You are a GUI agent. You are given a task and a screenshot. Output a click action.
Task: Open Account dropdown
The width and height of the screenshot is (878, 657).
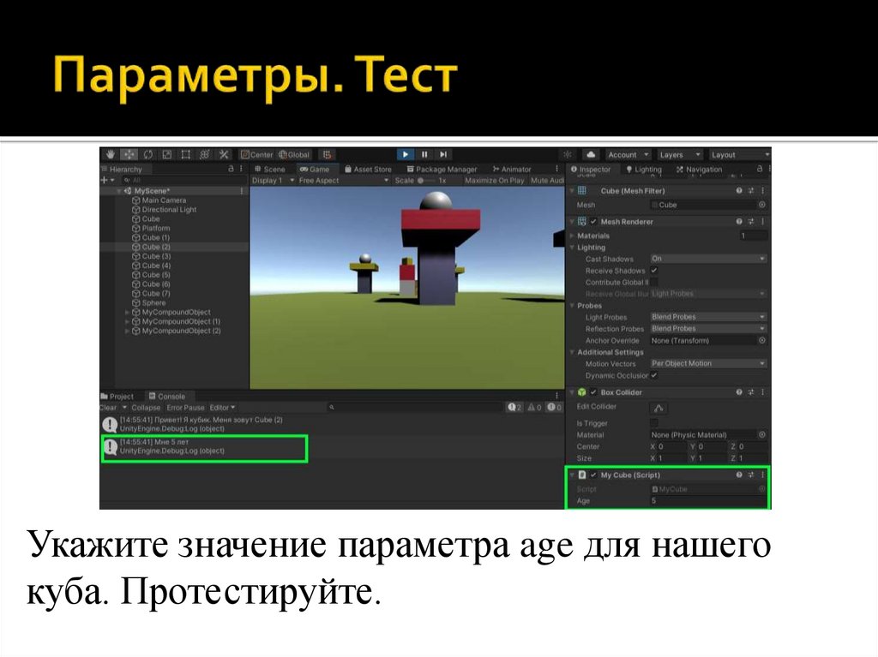[x=627, y=154]
